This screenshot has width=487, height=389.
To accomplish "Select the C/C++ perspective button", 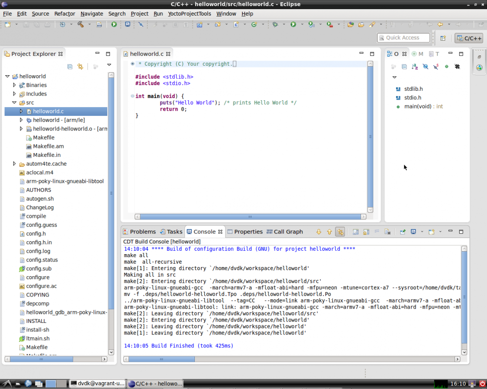I will 469,38.
